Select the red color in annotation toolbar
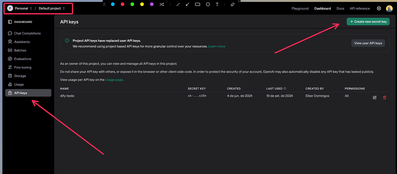Screen dimensions: 397x174 pyautogui.click(x=123, y=4)
